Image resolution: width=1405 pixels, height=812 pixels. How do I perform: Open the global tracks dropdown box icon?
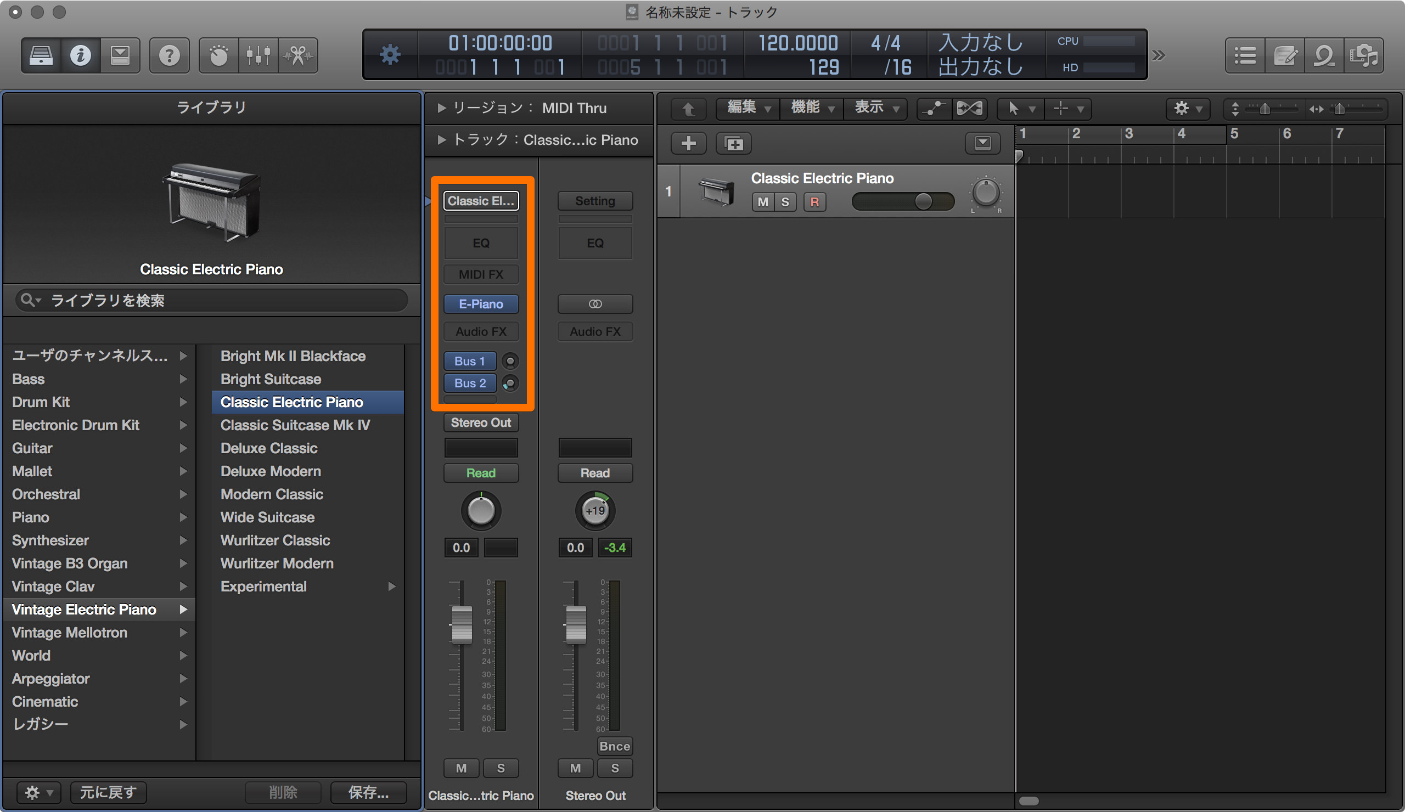coord(983,143)
